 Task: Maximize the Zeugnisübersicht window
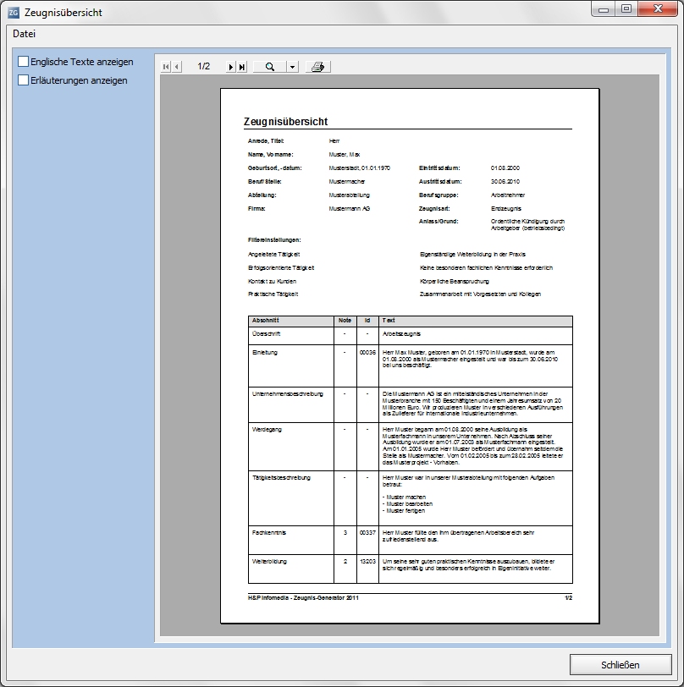point(626,9)
